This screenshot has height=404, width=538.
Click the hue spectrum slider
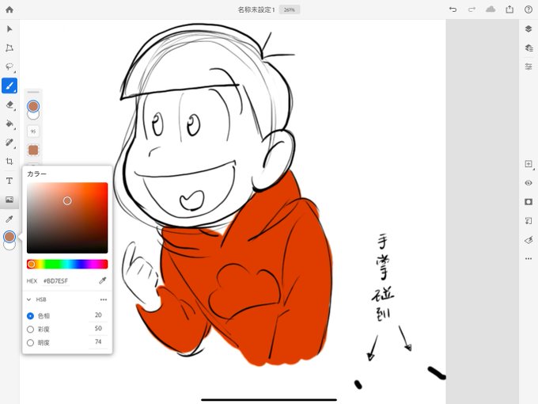pos(67,264)
